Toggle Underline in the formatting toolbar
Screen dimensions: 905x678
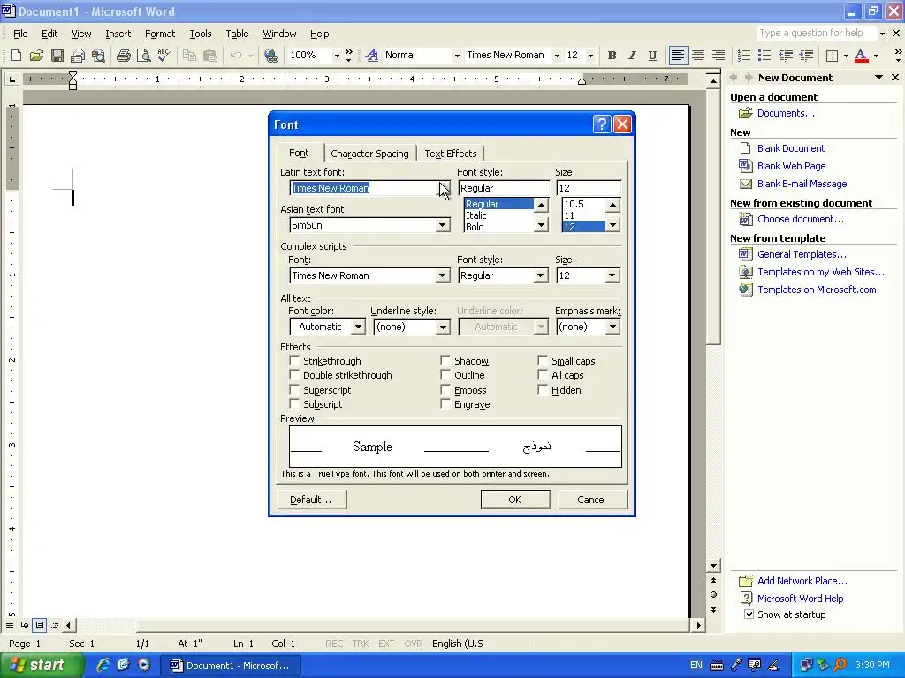point(652,56)
